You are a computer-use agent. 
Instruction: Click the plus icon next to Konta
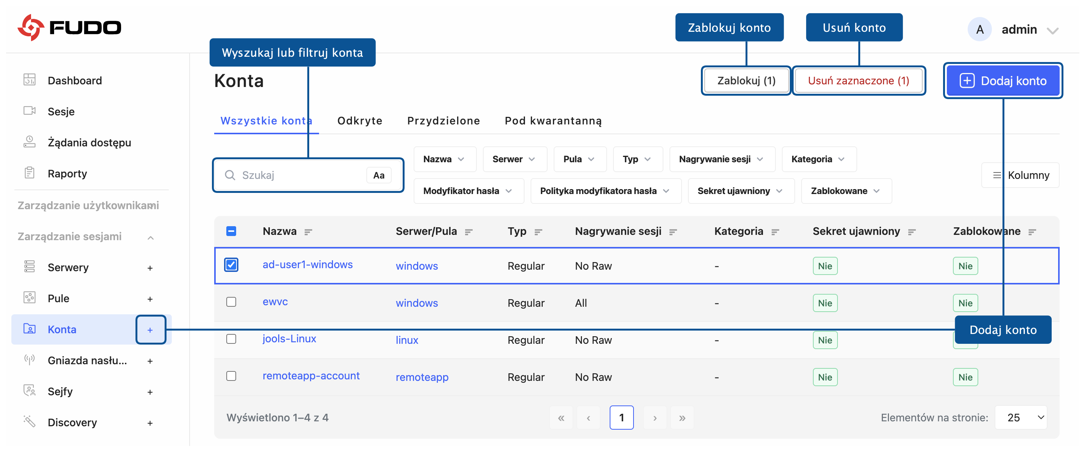(x=150, y=330)
